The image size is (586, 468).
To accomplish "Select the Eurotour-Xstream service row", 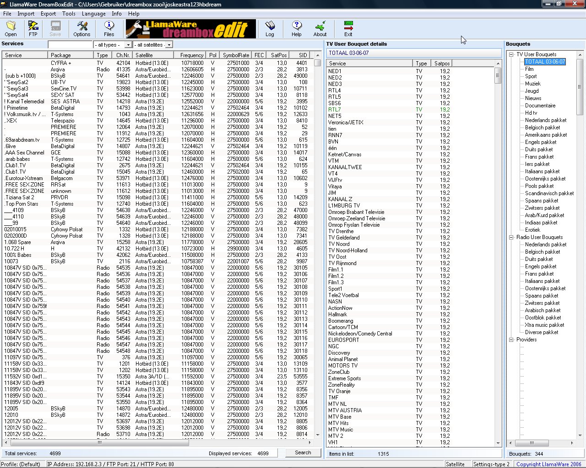I will tap(158, 178).
